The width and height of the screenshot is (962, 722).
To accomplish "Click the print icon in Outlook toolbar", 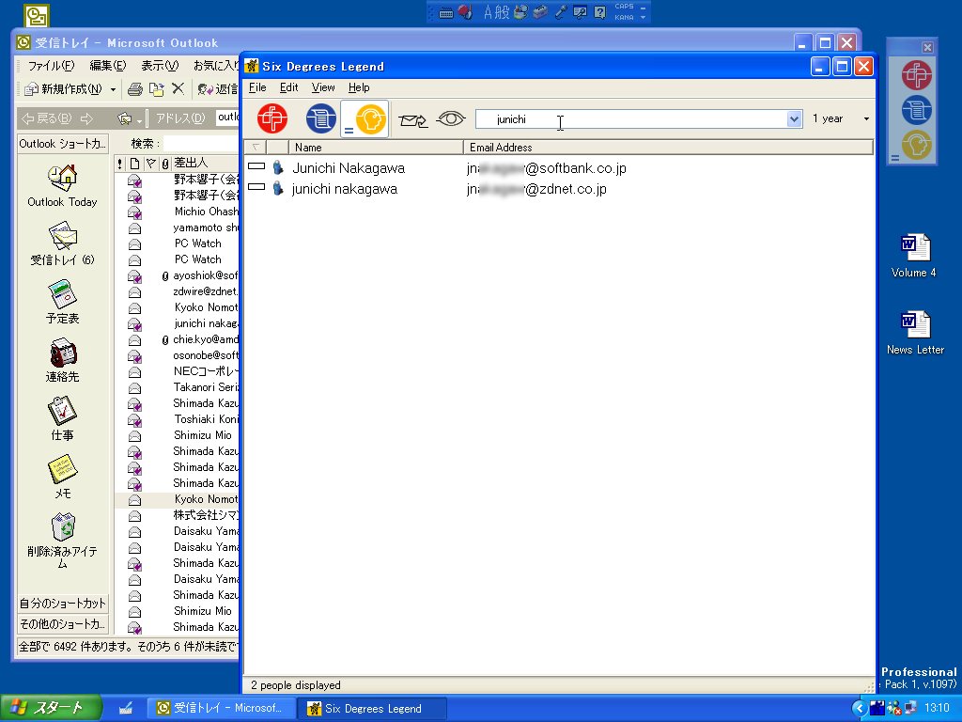I will (x=135, y=89).
